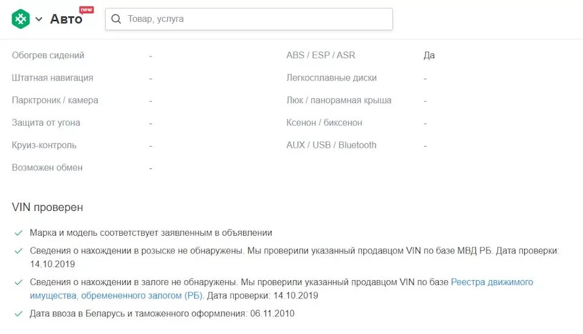Click the Круиз-контроль label
Image resolution: width=583 pixels, height=334 pixels.
point(44,145)
